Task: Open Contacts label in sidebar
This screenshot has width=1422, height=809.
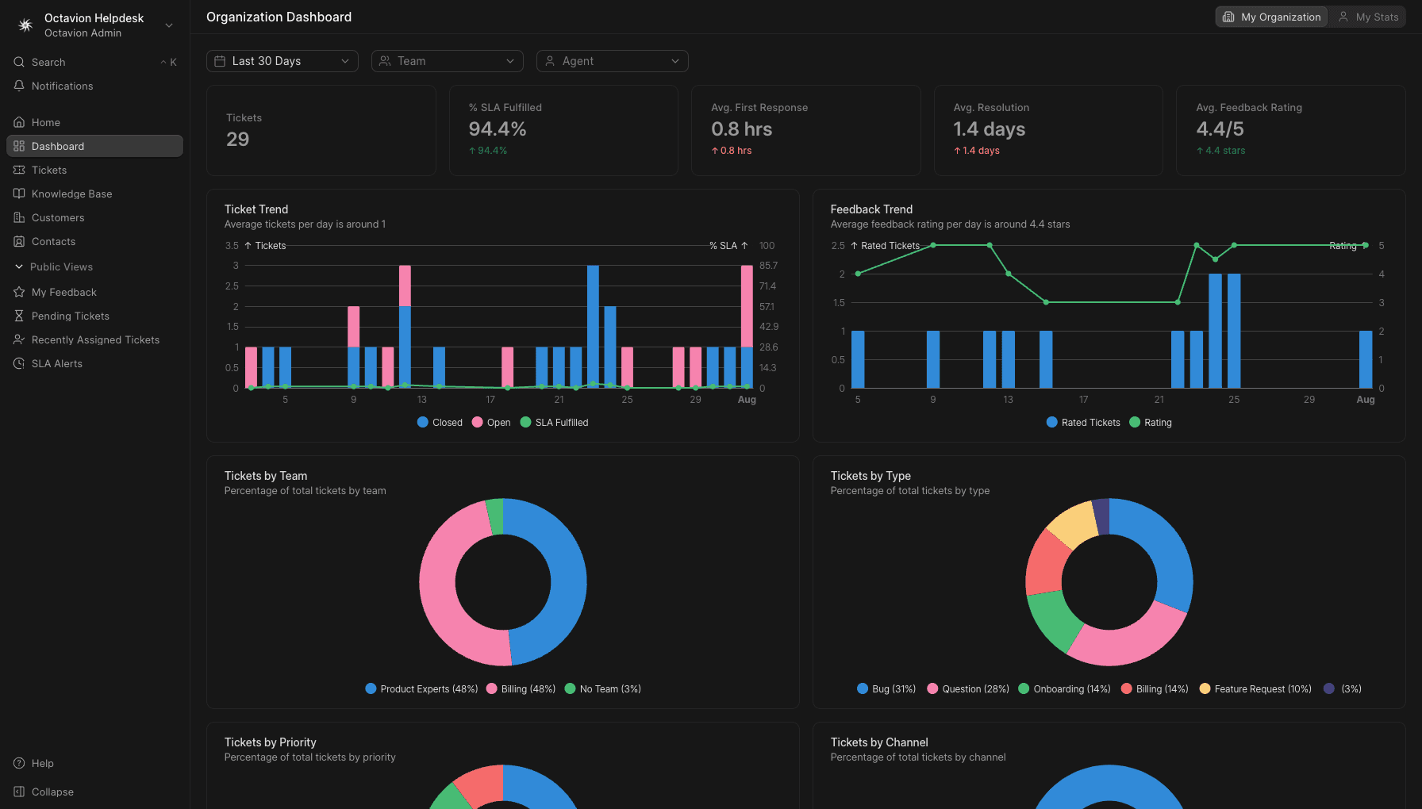Action: pos(54,241)
